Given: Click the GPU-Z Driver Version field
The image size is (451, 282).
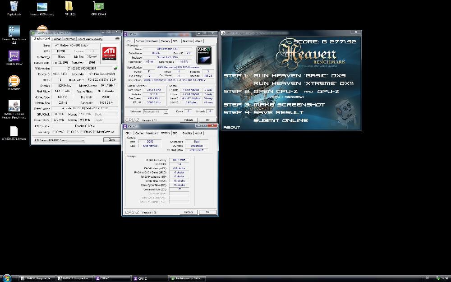Looking at the screenshot, I should point(85,109).
